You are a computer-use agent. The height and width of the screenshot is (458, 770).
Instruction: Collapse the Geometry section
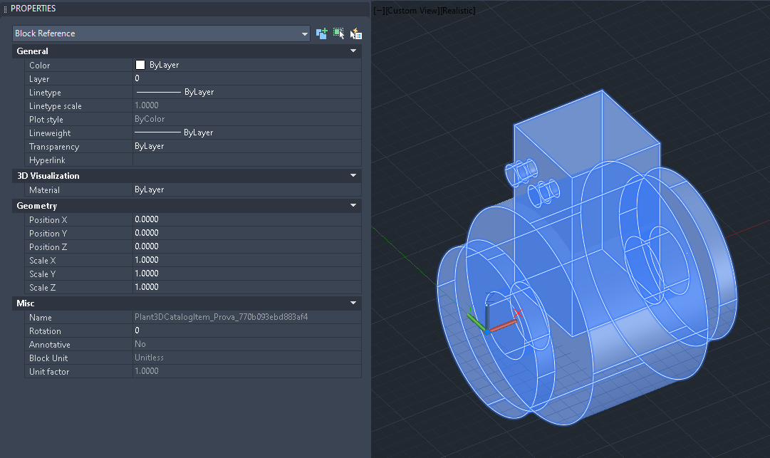[x=353, y=206]
